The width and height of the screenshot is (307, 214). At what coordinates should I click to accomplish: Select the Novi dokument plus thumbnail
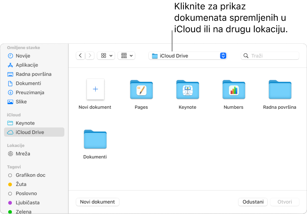(95, 89)
